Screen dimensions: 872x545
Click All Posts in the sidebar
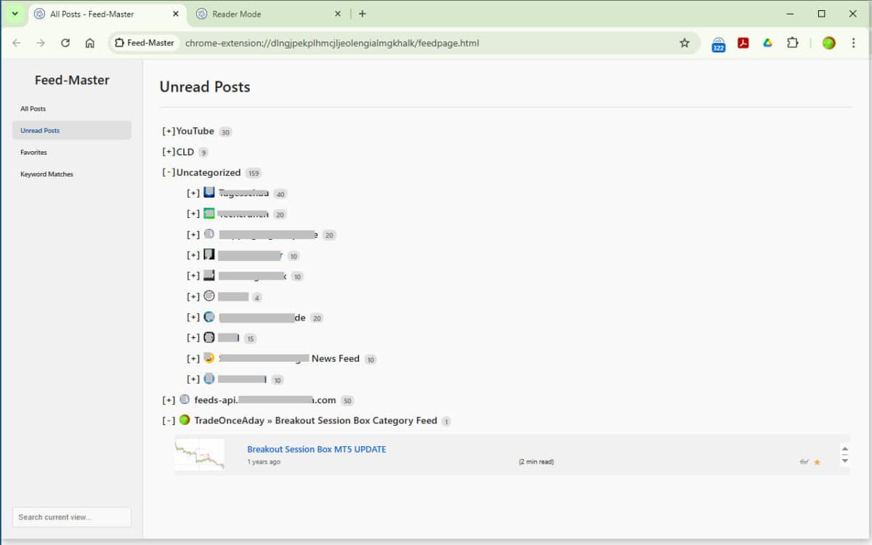click(x=33, y=108)
